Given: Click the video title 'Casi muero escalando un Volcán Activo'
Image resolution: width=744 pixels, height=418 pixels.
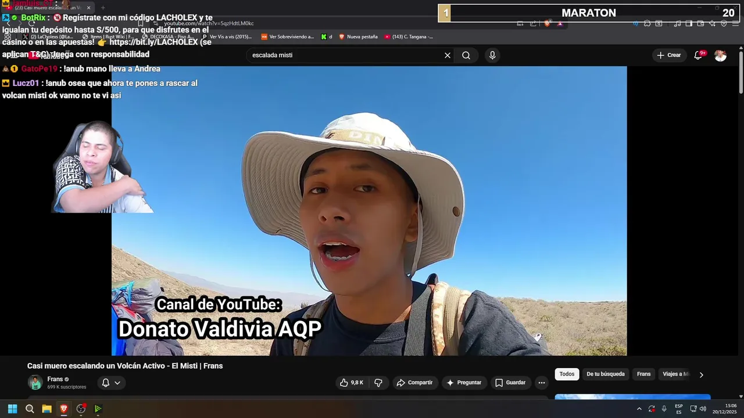Looking at the screenshot, I should point(125,366).
